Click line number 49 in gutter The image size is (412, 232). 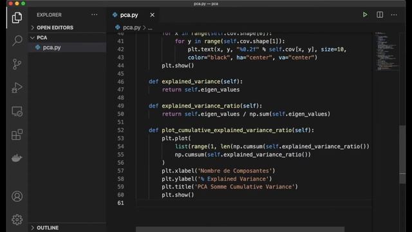(x=120, y=106)
